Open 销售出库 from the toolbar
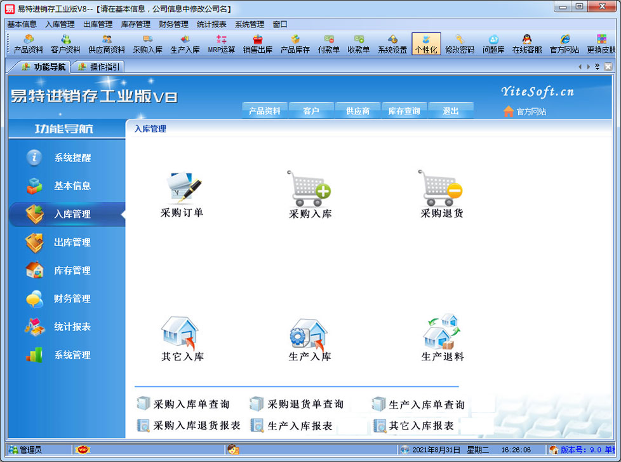Viewport: 621px width, 462px height. pyautogui.click(x=258, y=44)
